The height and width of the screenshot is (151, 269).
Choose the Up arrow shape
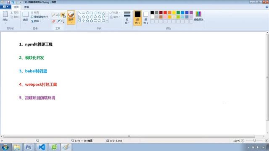pos(103,17)
